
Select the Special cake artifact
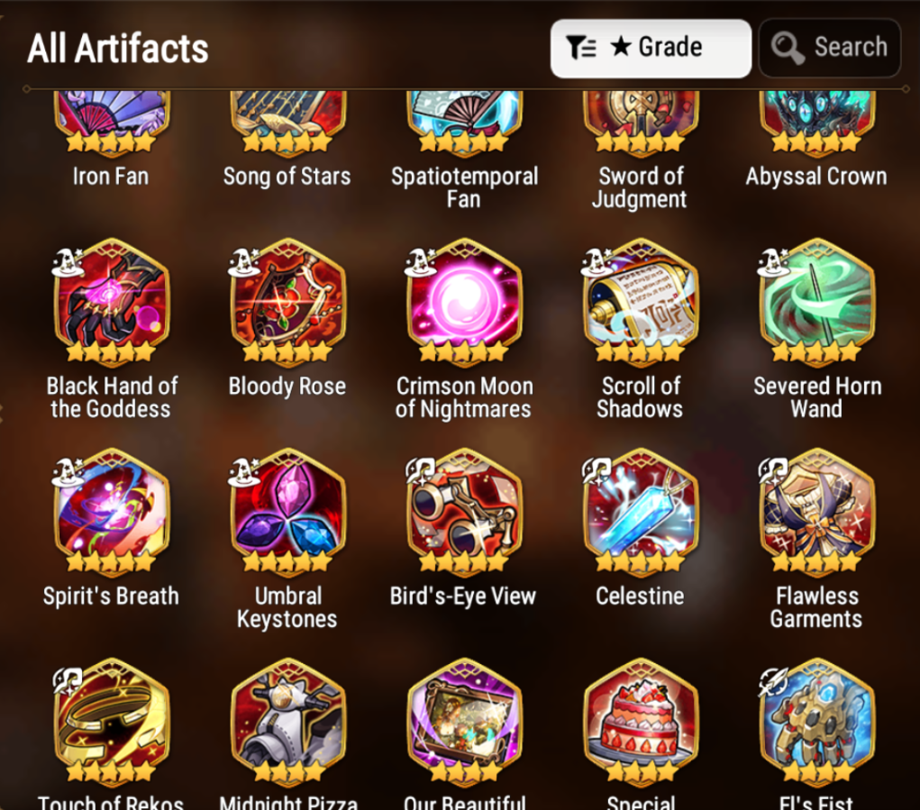640,722
